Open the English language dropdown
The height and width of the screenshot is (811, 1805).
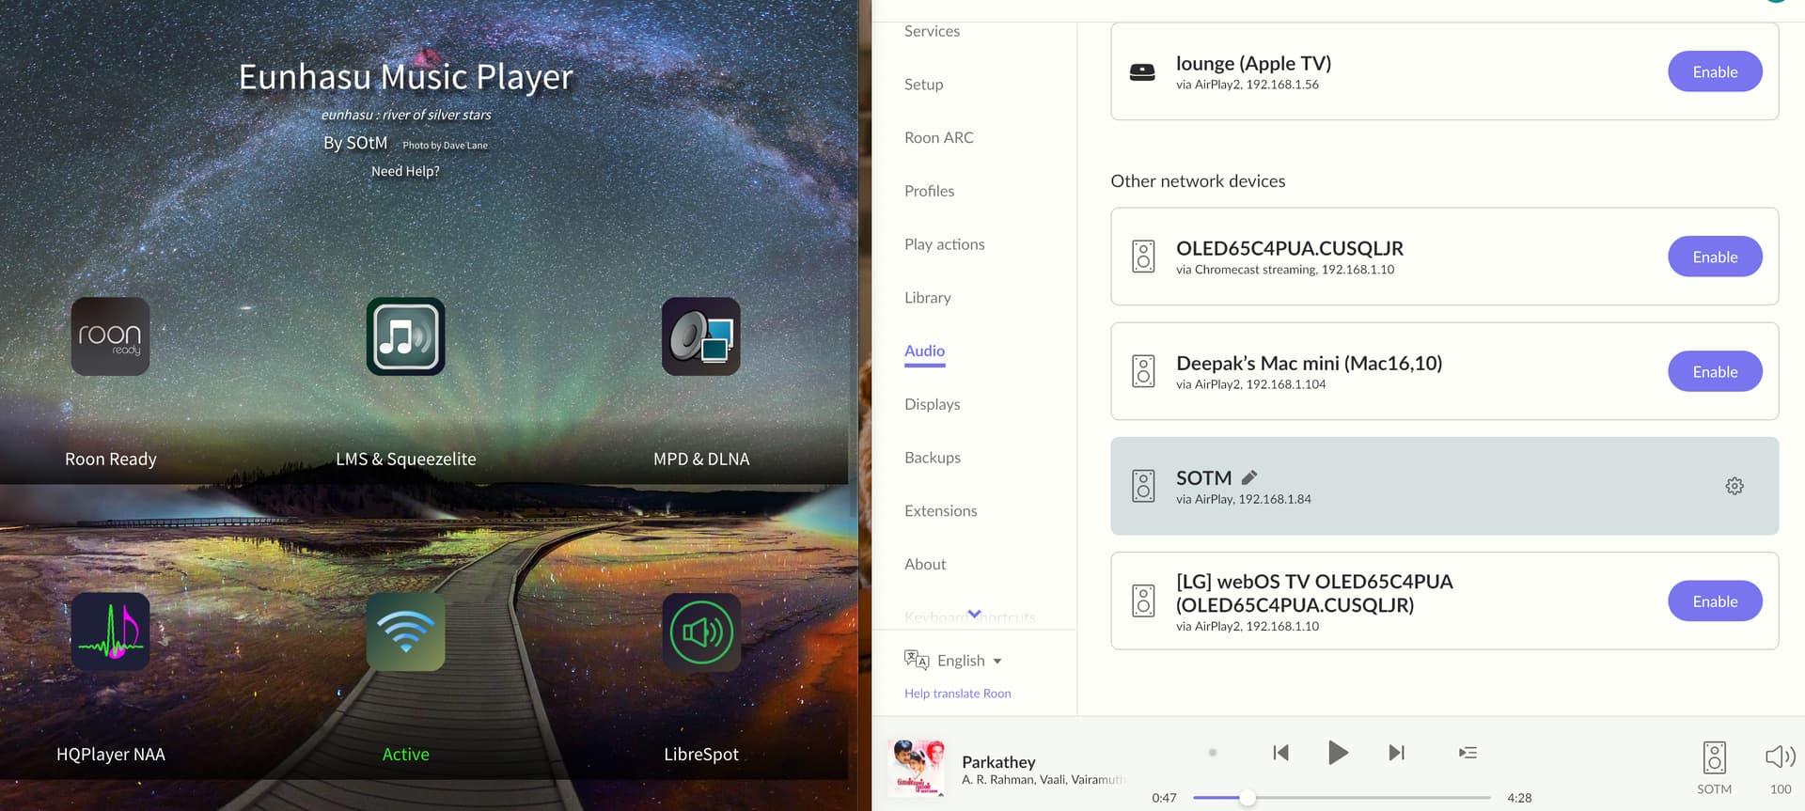tap(968, 661)
